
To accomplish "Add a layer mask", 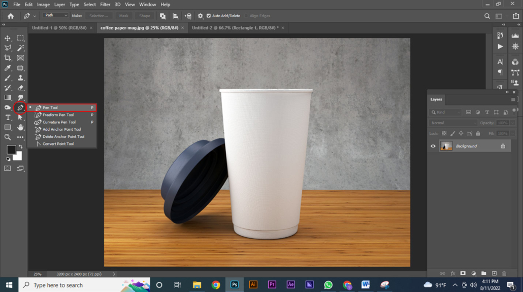I will pos(463,273).
